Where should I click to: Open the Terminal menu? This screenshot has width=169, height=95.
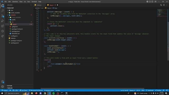coord(34,2)
